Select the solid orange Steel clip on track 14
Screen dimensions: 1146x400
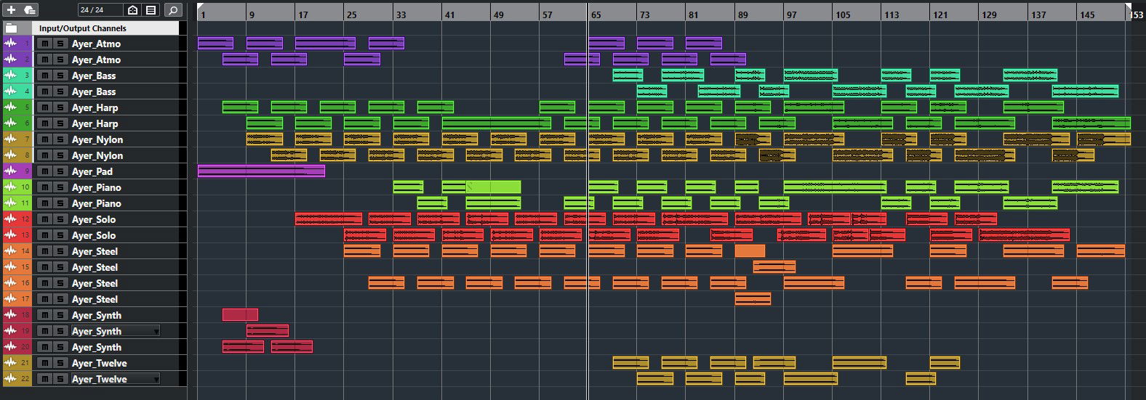click(x=750, y=251)
